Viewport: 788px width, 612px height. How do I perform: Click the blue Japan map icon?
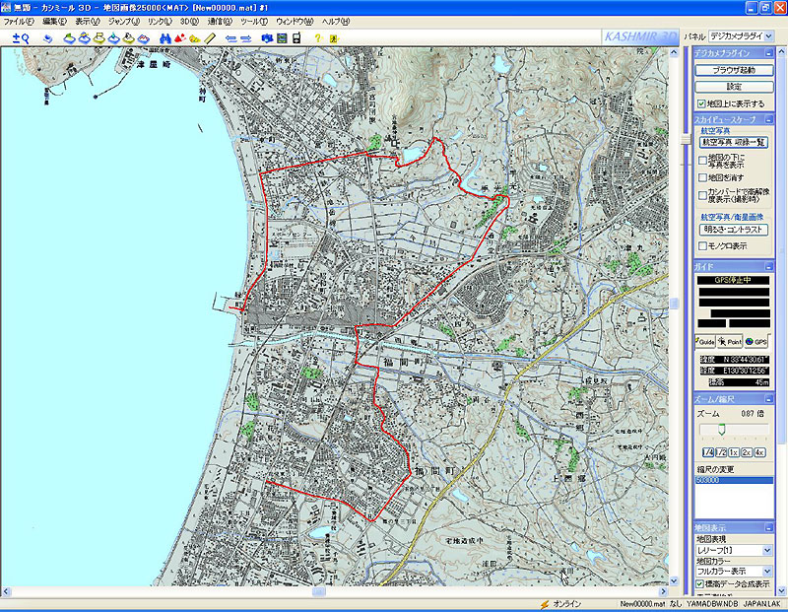pyautogui.click(x=267, y=38)
